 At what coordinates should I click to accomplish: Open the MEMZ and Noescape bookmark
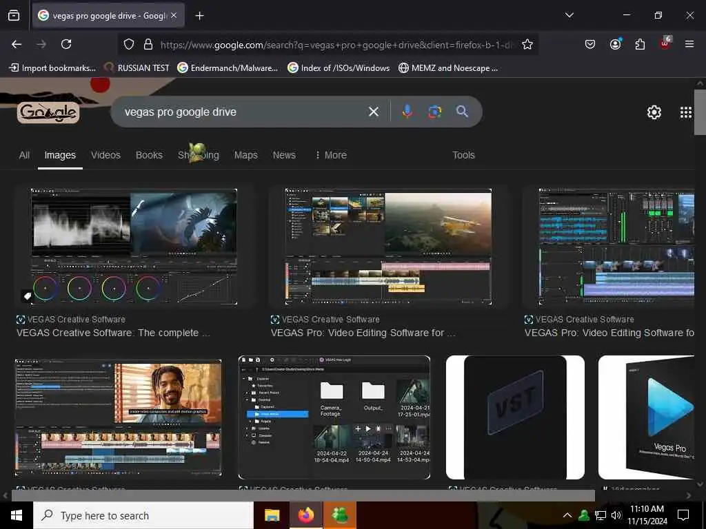448,68
